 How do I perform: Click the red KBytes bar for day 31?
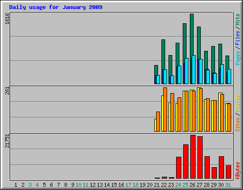229,172
